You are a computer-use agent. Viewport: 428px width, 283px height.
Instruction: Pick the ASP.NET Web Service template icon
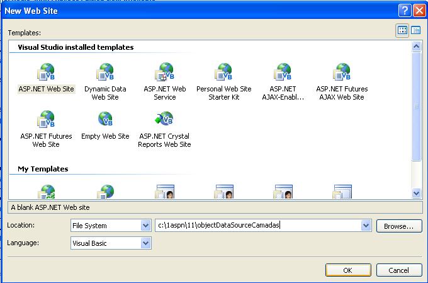coord(165,72)
